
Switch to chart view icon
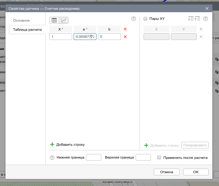tap(64, 20)
